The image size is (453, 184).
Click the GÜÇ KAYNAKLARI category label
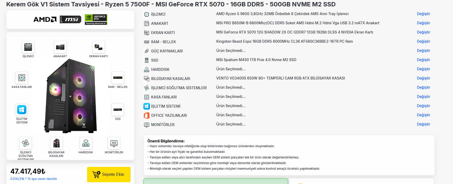(167, 51)
